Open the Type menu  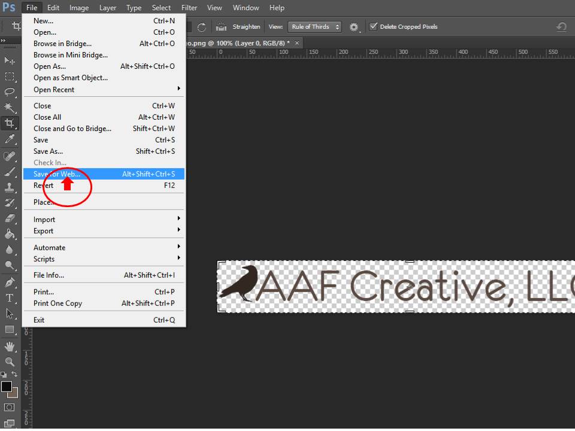(x=134, y=8)
